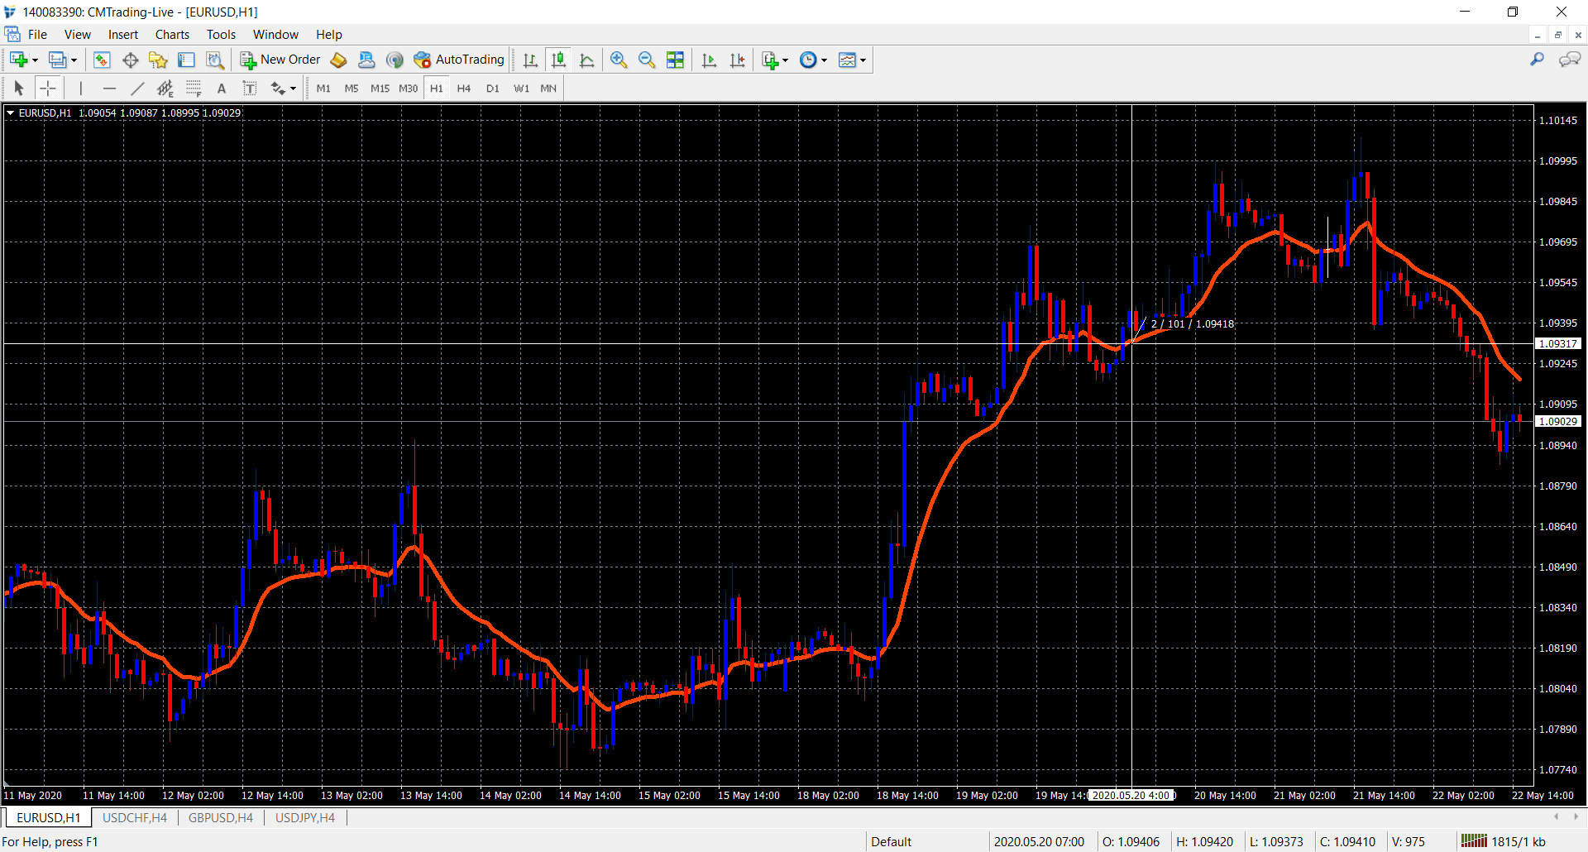Open the search magnifier icon
The width and height of the screenshot is (1588, 852).
point(1537,60)
